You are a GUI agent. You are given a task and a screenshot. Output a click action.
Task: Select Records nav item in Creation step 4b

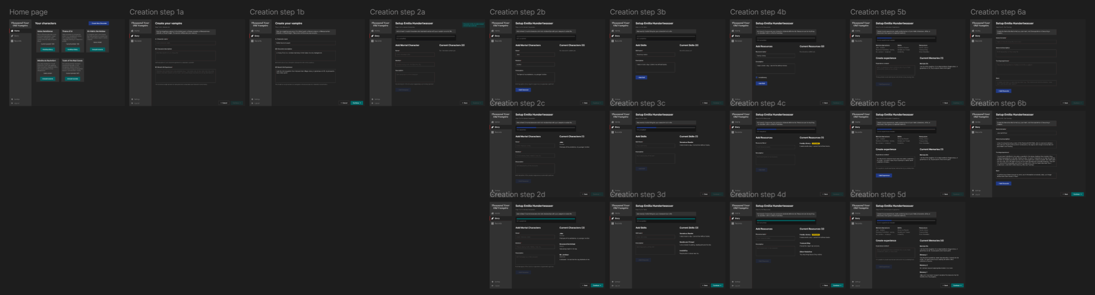click(x=741, y=41)
